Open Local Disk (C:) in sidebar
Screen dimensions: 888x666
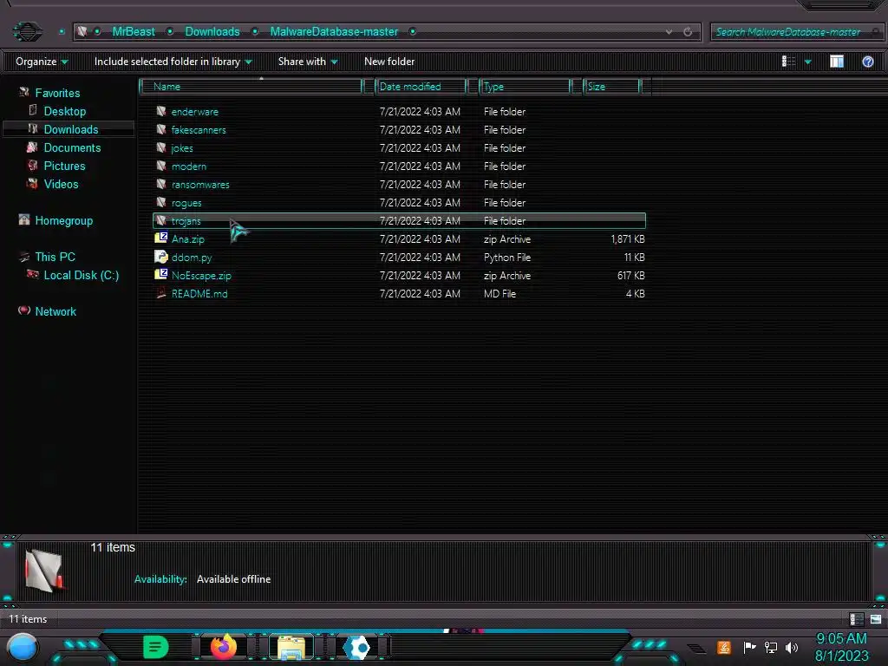point(82,275)
